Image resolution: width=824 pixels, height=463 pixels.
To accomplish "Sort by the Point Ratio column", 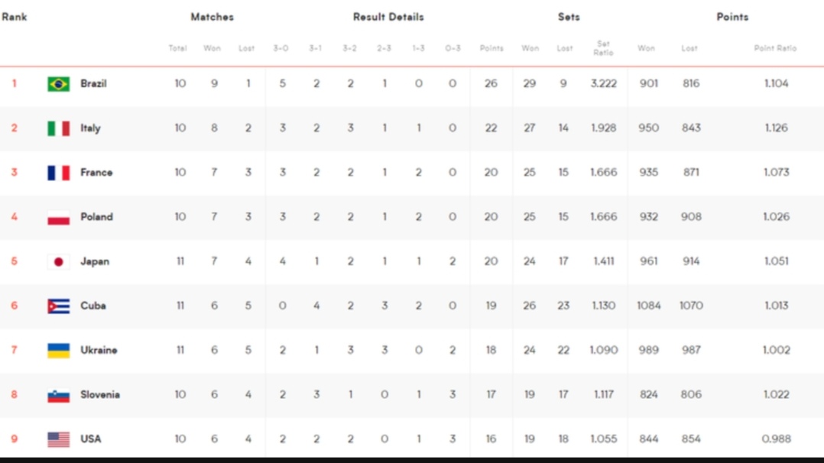I will (775, 48).
